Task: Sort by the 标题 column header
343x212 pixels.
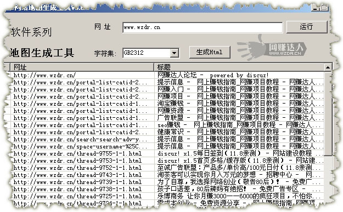Action: tap(239, 67)
